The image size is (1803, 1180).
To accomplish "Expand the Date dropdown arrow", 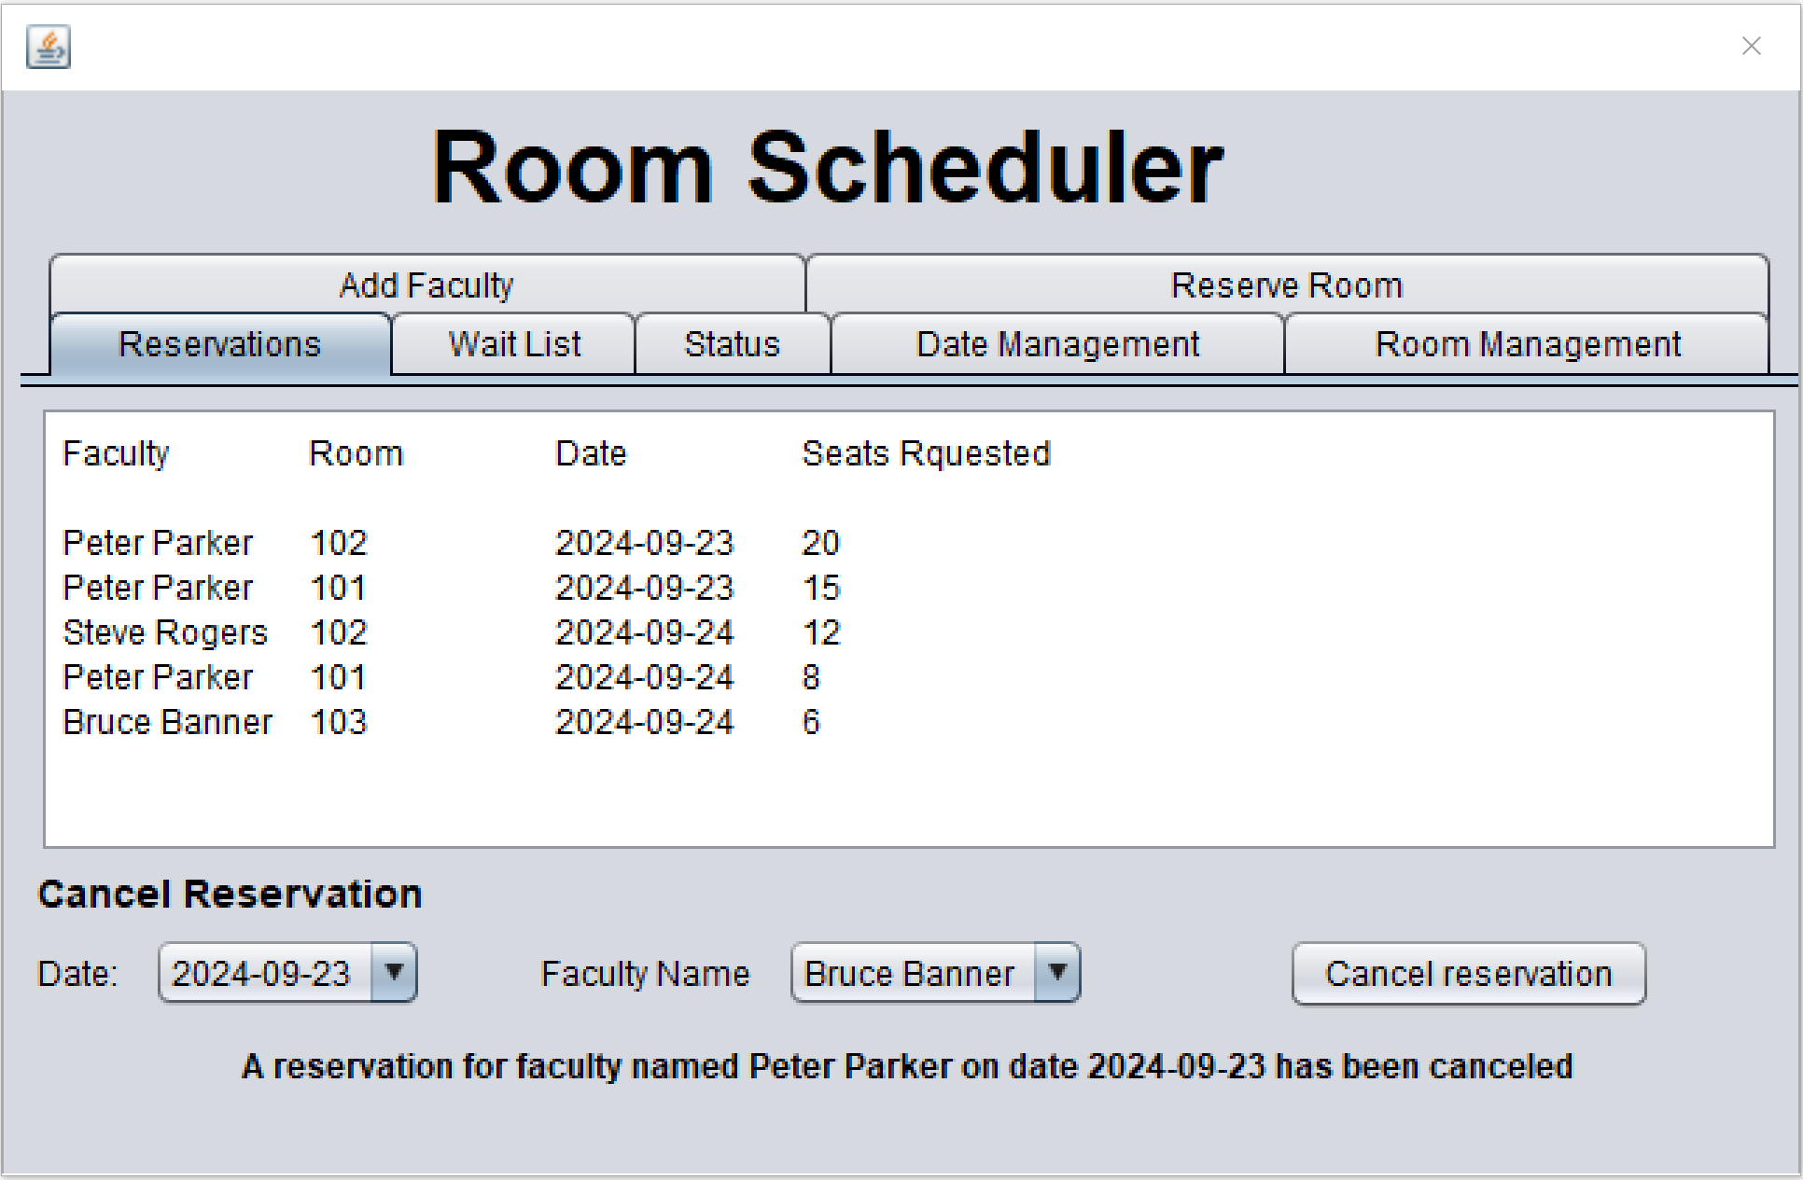I will 394,973.
